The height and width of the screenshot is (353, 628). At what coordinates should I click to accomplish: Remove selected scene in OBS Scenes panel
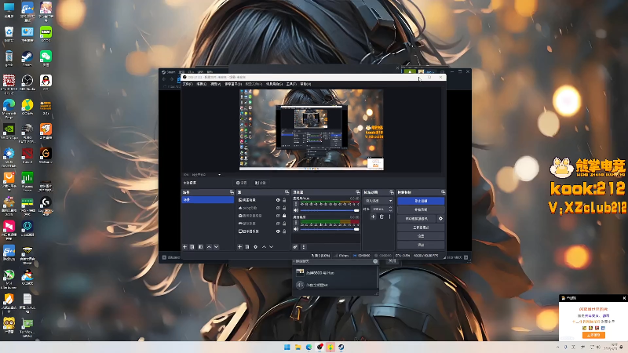point(192,247)
